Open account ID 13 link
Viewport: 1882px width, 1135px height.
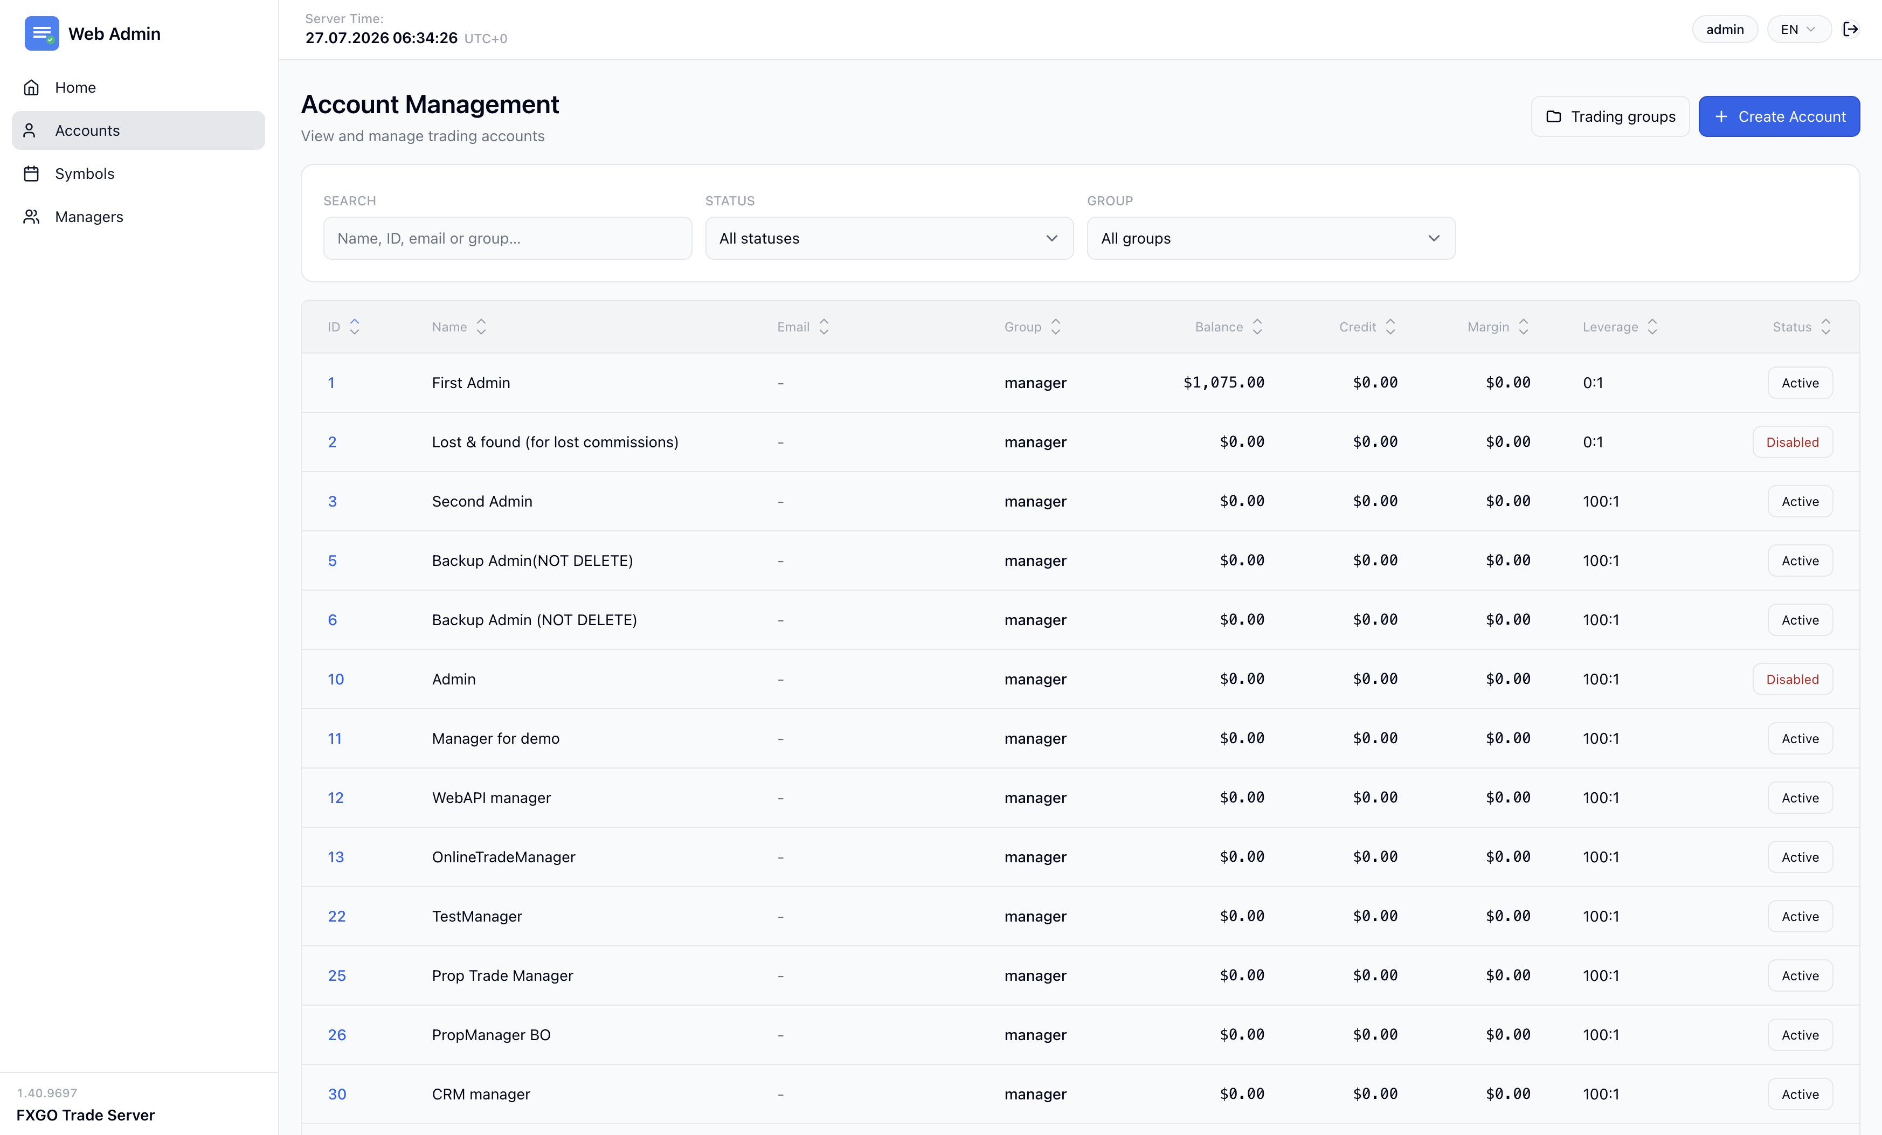point(336,857)
